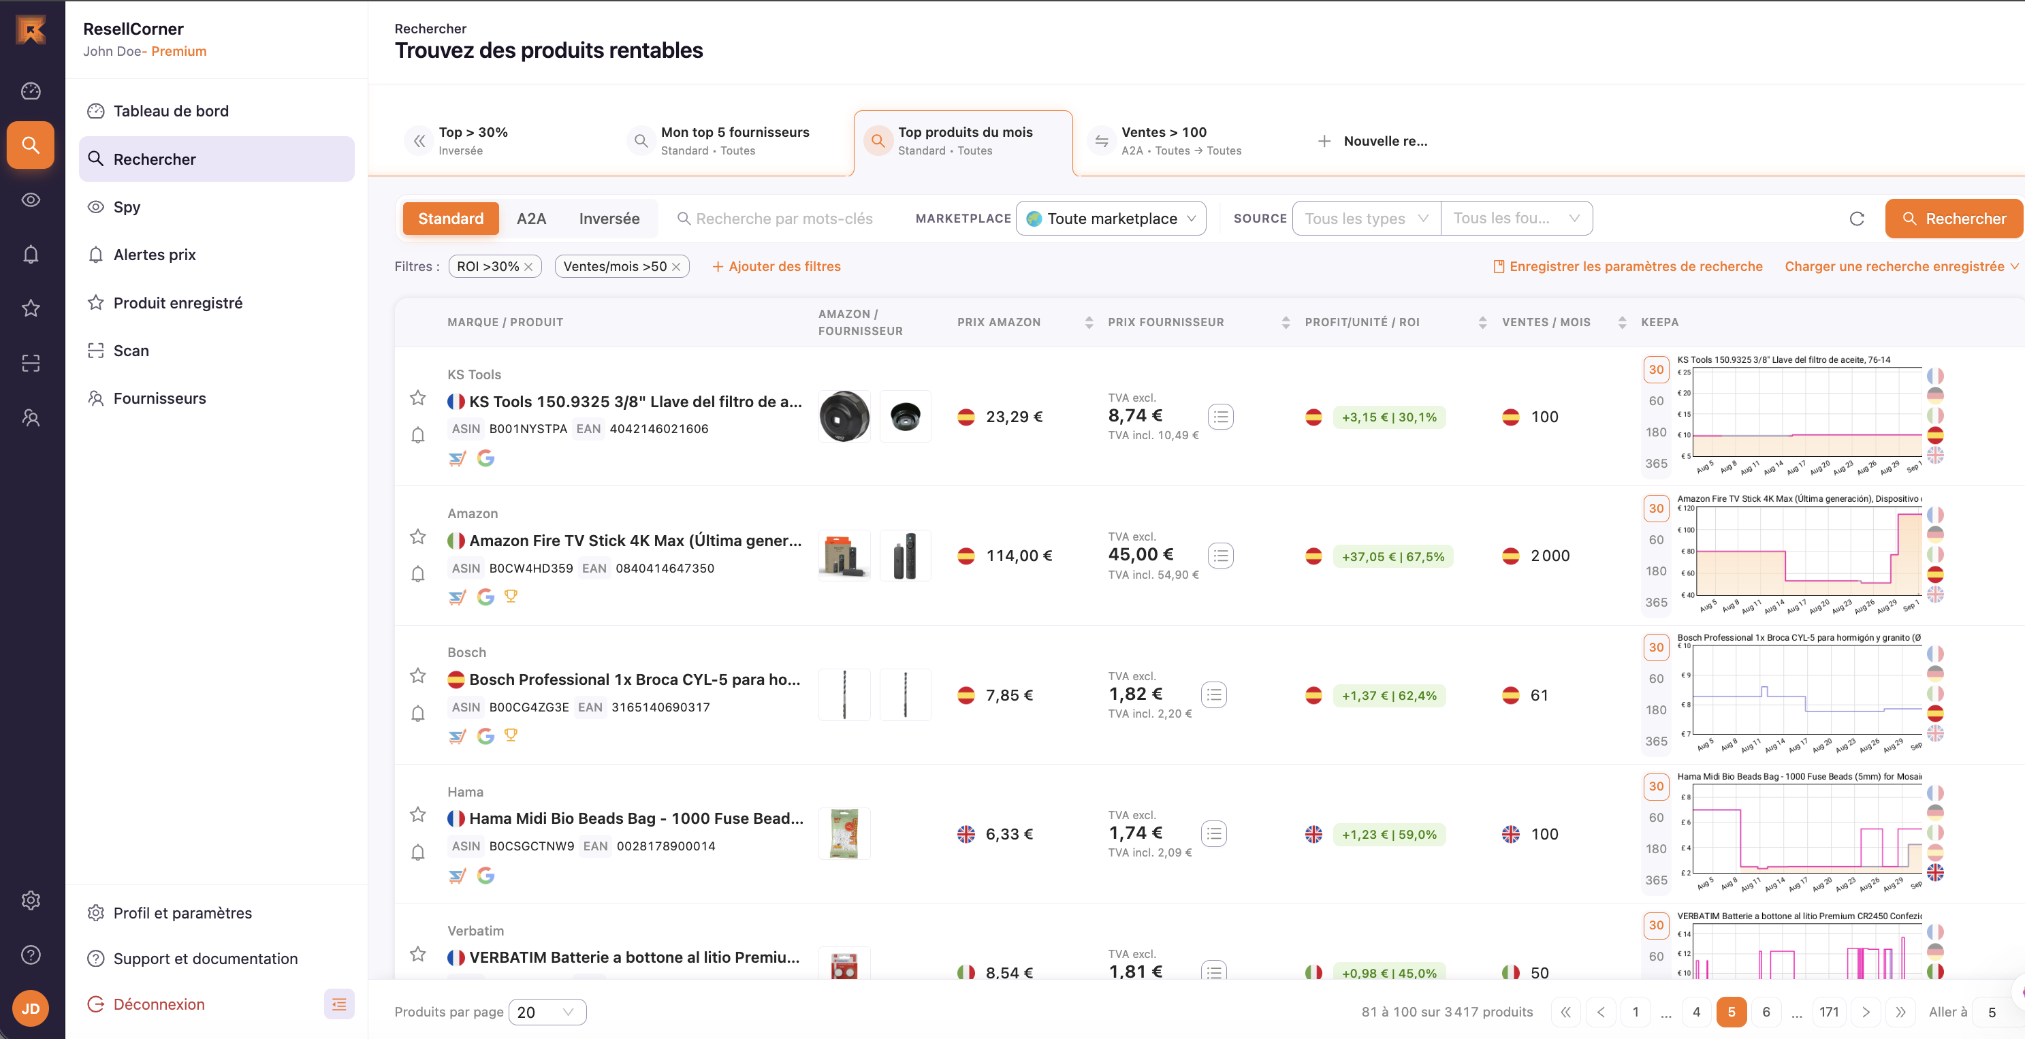The height and width of the screenshot is (1039, 2025).
Task: Star the Amazon Fire TV Stick product
Action: 418,537
